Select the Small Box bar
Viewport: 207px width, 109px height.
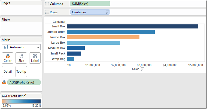point(132,26)
